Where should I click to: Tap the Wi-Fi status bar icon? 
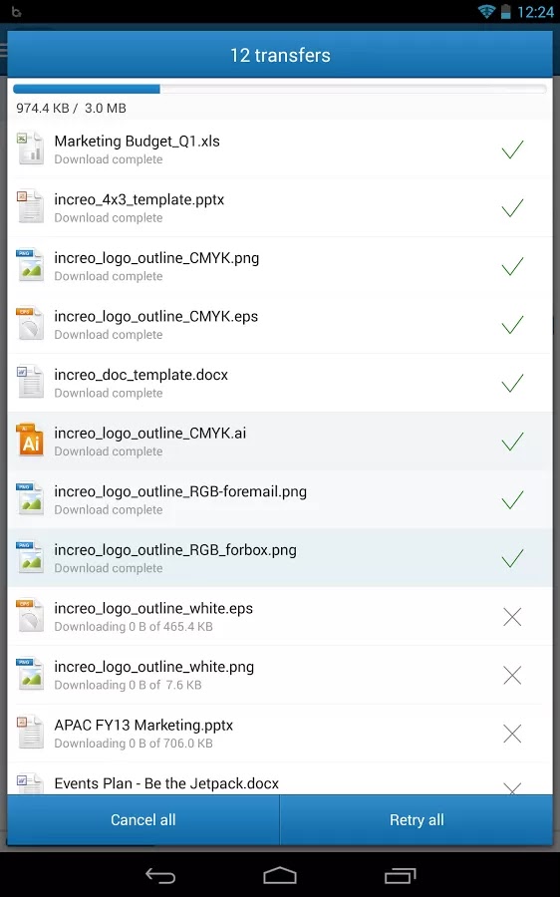(x=486, y=11)
